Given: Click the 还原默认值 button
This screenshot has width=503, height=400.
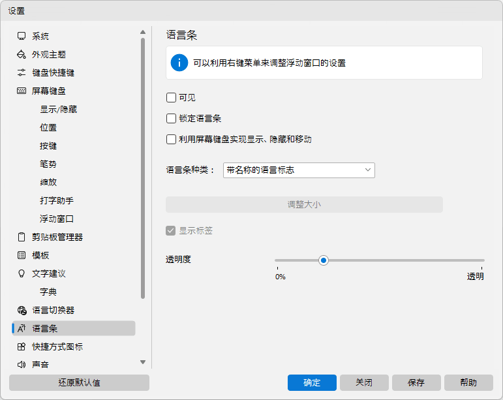Looking at the screenshot, I should tap(79, 382).
